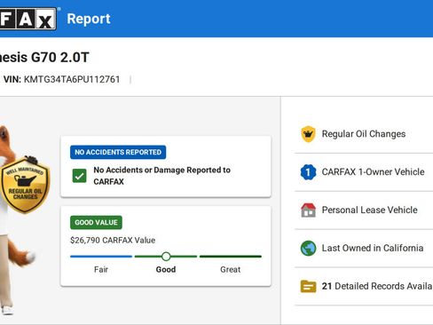This screenshot has height=325, width=433.
Task: Open 'Regular Oil Changes' row
Action: 364,134
